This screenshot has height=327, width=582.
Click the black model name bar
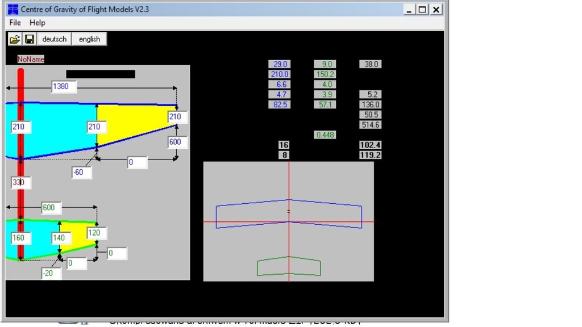(x=101, y=74)
